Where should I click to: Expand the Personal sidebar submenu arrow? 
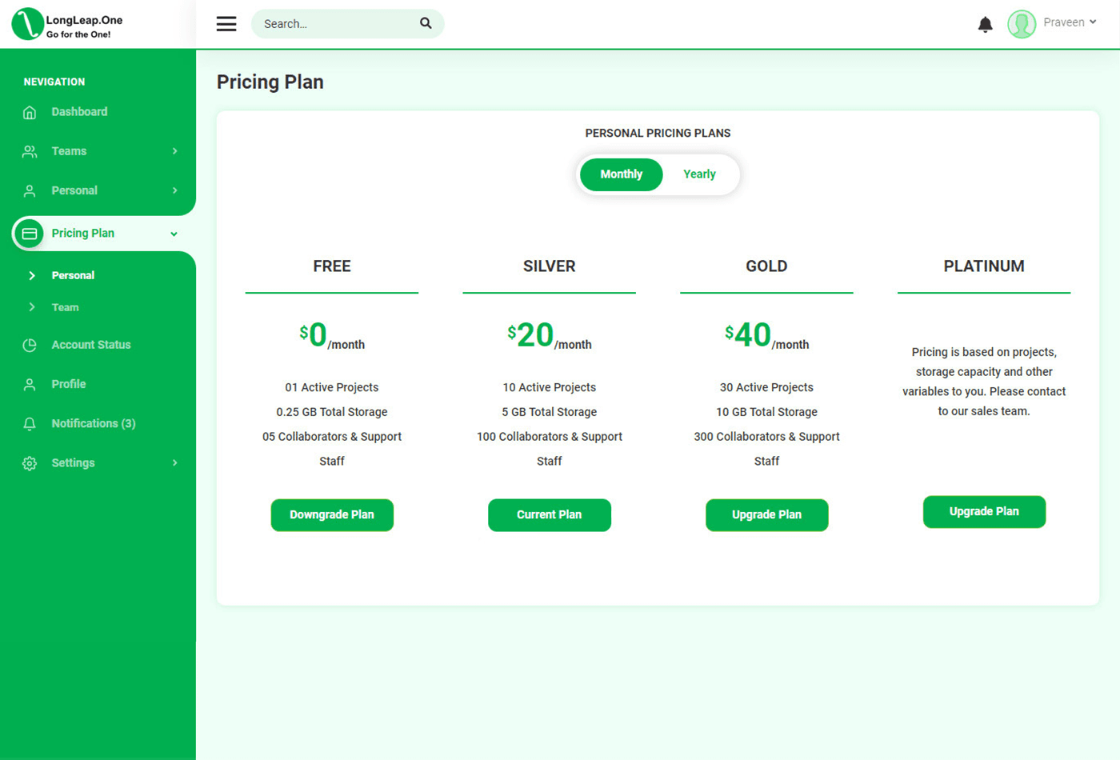point(174,190)
